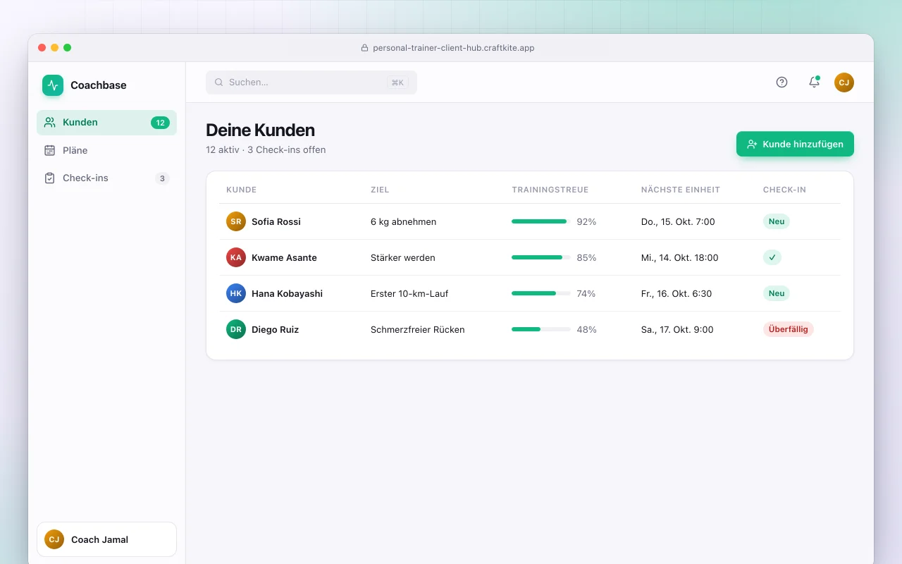Click the ZIEL column header
902x564 pixels.
380,190
